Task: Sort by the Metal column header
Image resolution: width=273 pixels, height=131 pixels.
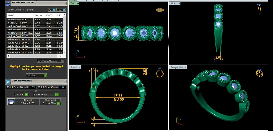Action: (x=20, y=15)
